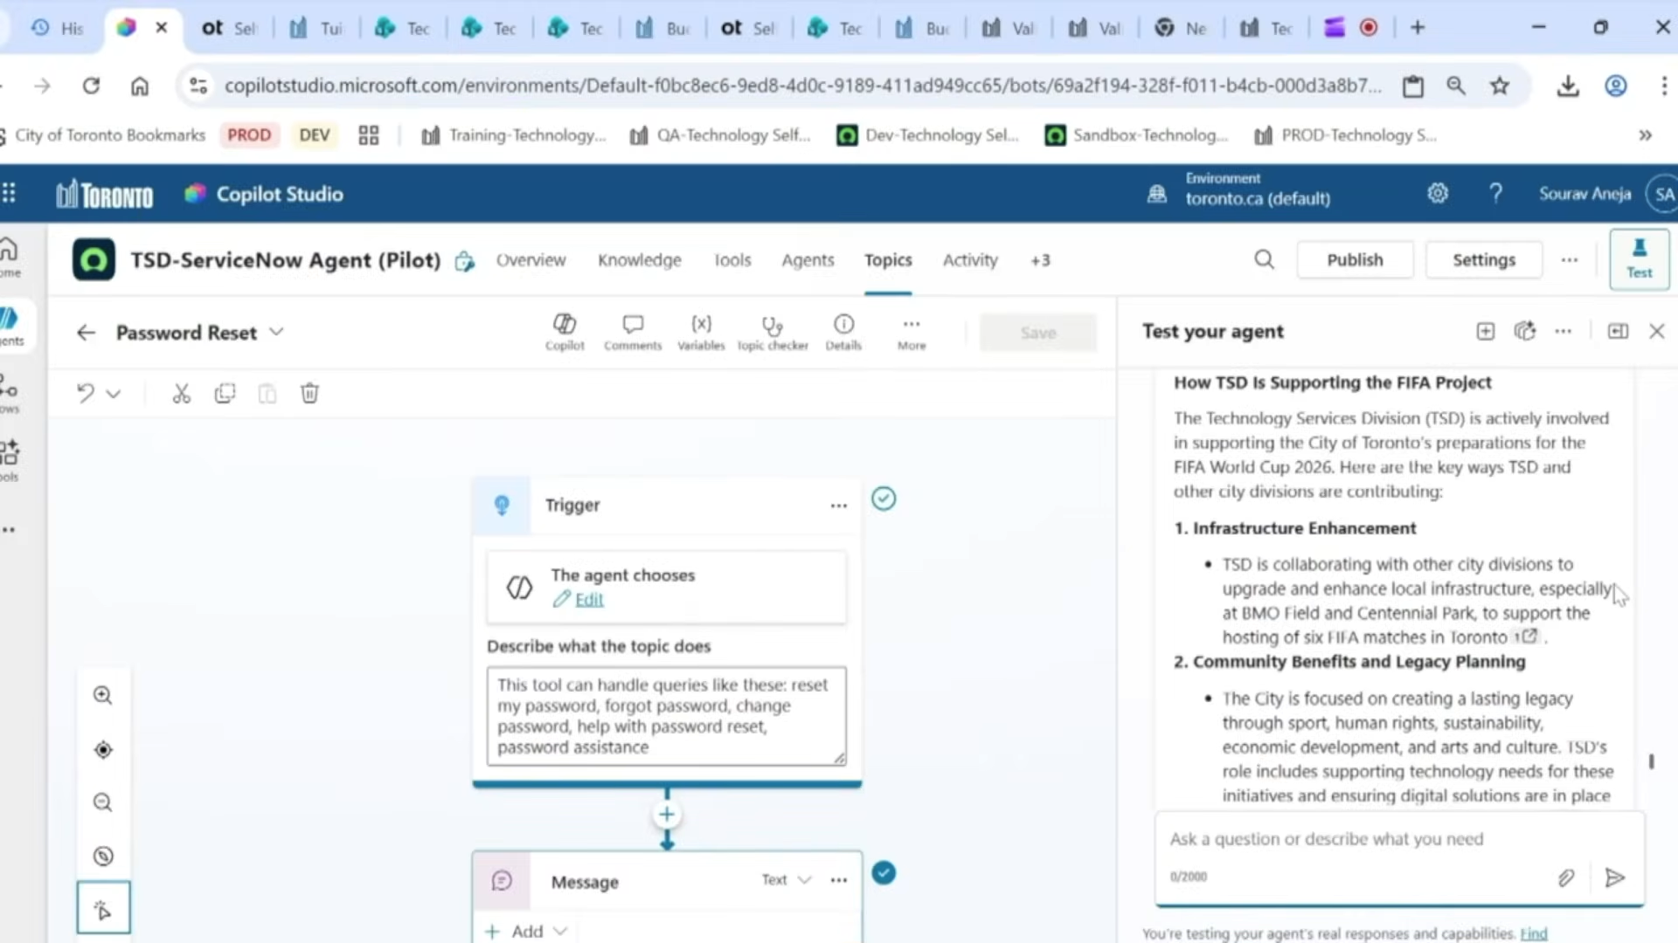The image size is (1678, 943).
Task: Click the topic description text box
Action: coord(666,716)
